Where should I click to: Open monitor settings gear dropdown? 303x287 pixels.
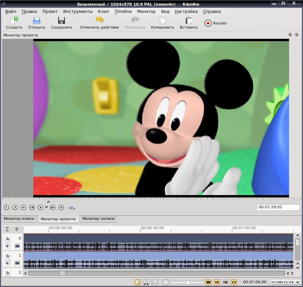click(72, 208)
